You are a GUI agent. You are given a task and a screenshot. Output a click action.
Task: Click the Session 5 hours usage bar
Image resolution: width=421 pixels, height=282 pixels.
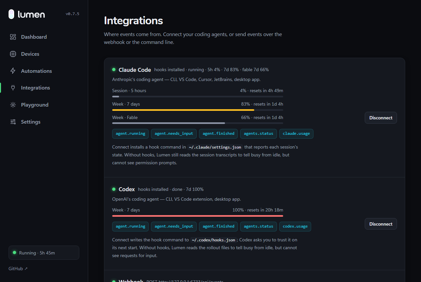(x=198, y=96)
